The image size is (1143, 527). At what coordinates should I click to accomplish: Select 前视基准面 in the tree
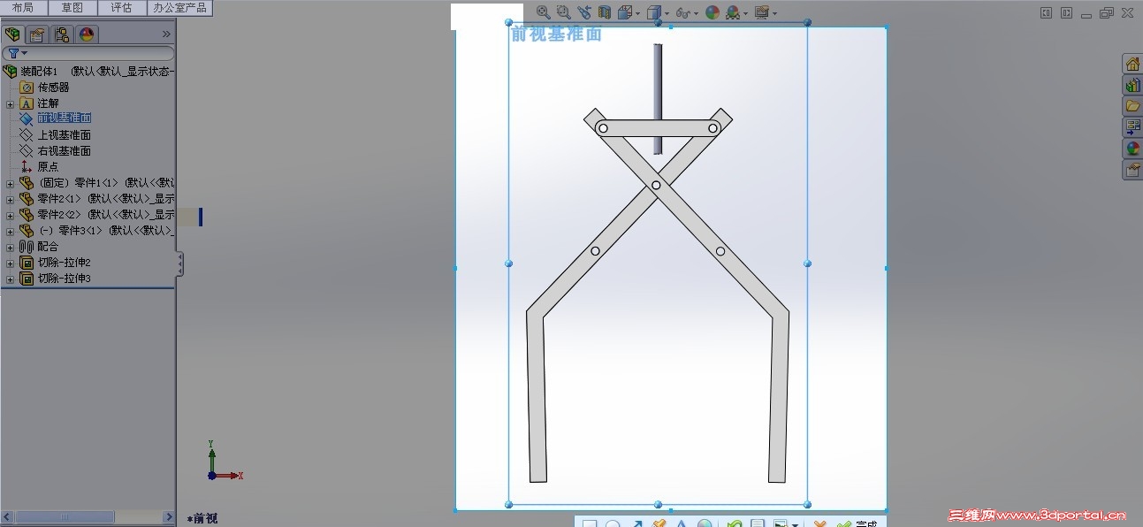(x=64, y=118)
